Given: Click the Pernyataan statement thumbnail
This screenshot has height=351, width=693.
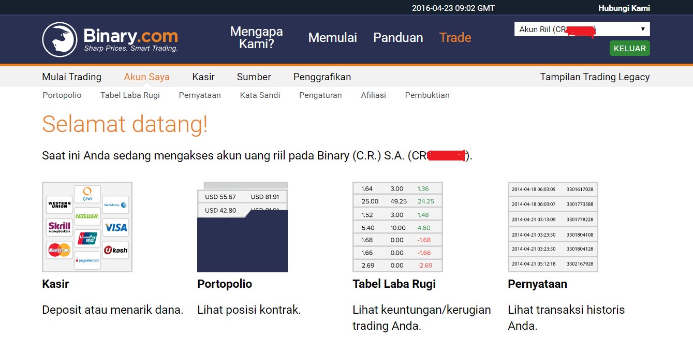Looking at the screenshot, I should 553,227.
